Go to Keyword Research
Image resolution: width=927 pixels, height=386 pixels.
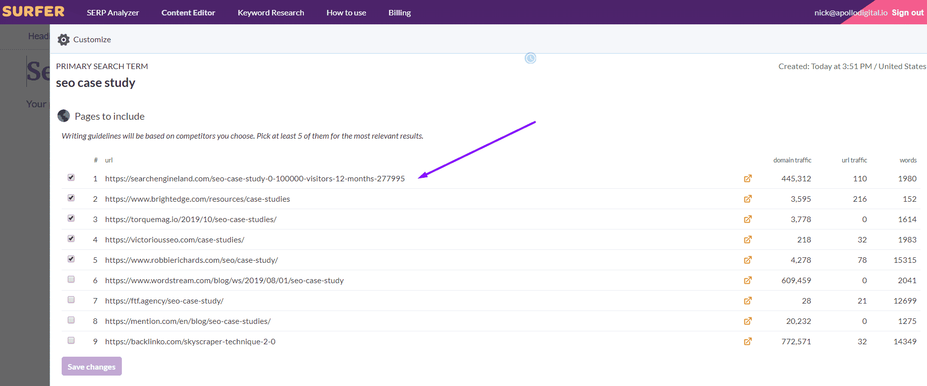pos(271,13)
